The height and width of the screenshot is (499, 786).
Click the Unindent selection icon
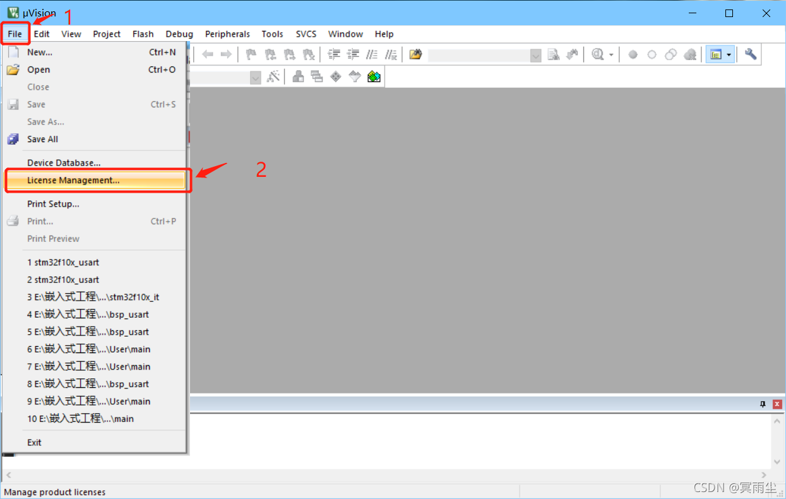(x=353, y=55)
